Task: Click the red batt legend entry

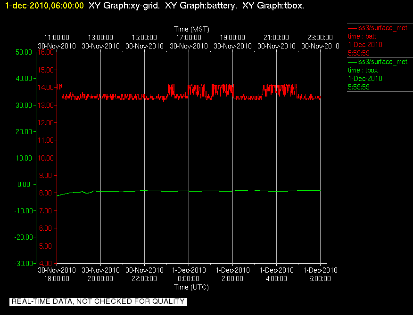Action: pyautogui.click(x=378, y=40)
